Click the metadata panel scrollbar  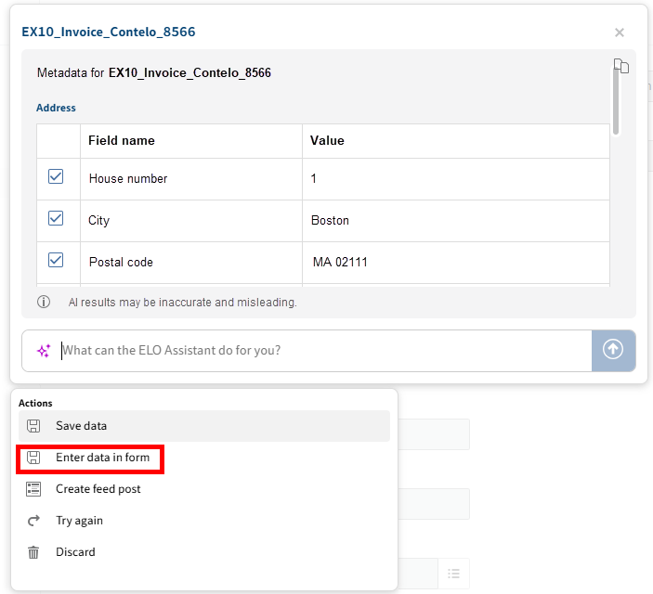(x=616, y=101)
